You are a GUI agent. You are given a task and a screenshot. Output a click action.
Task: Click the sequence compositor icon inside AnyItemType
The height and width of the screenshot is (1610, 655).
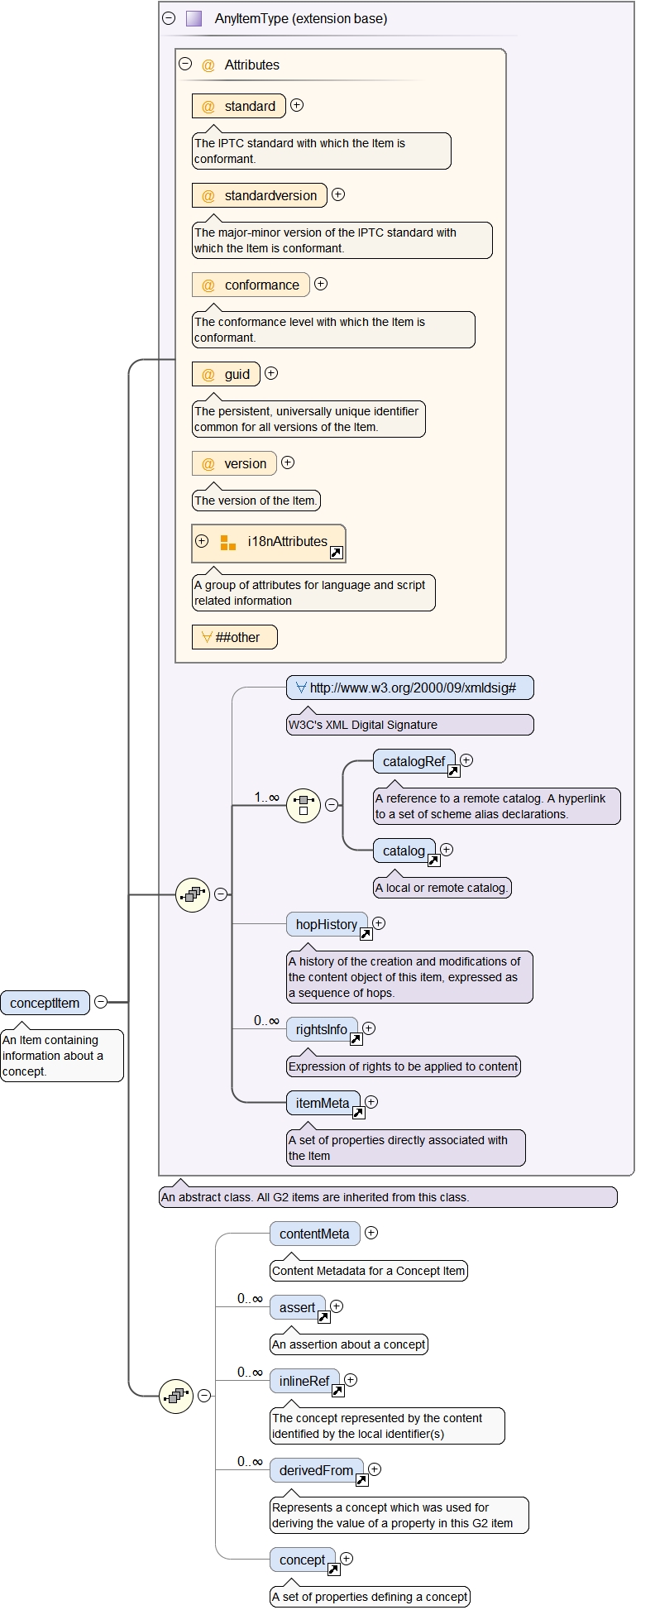[193, 894]
